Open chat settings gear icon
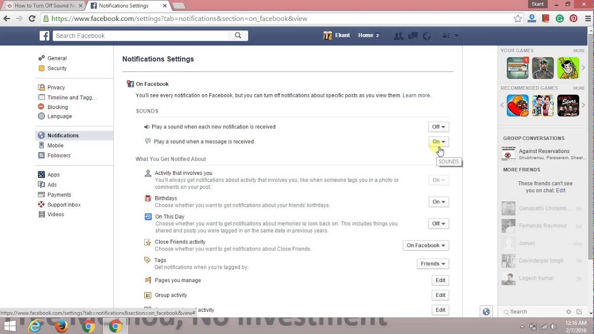Screen dimensions: 594x334 568,312
